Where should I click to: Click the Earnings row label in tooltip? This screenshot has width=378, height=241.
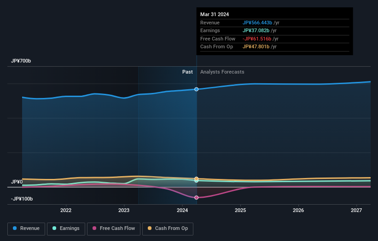pyautogui.click(x=210, y=30)
